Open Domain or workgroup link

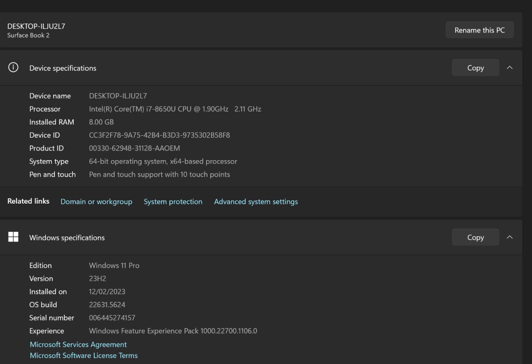[x=96, y=202]
